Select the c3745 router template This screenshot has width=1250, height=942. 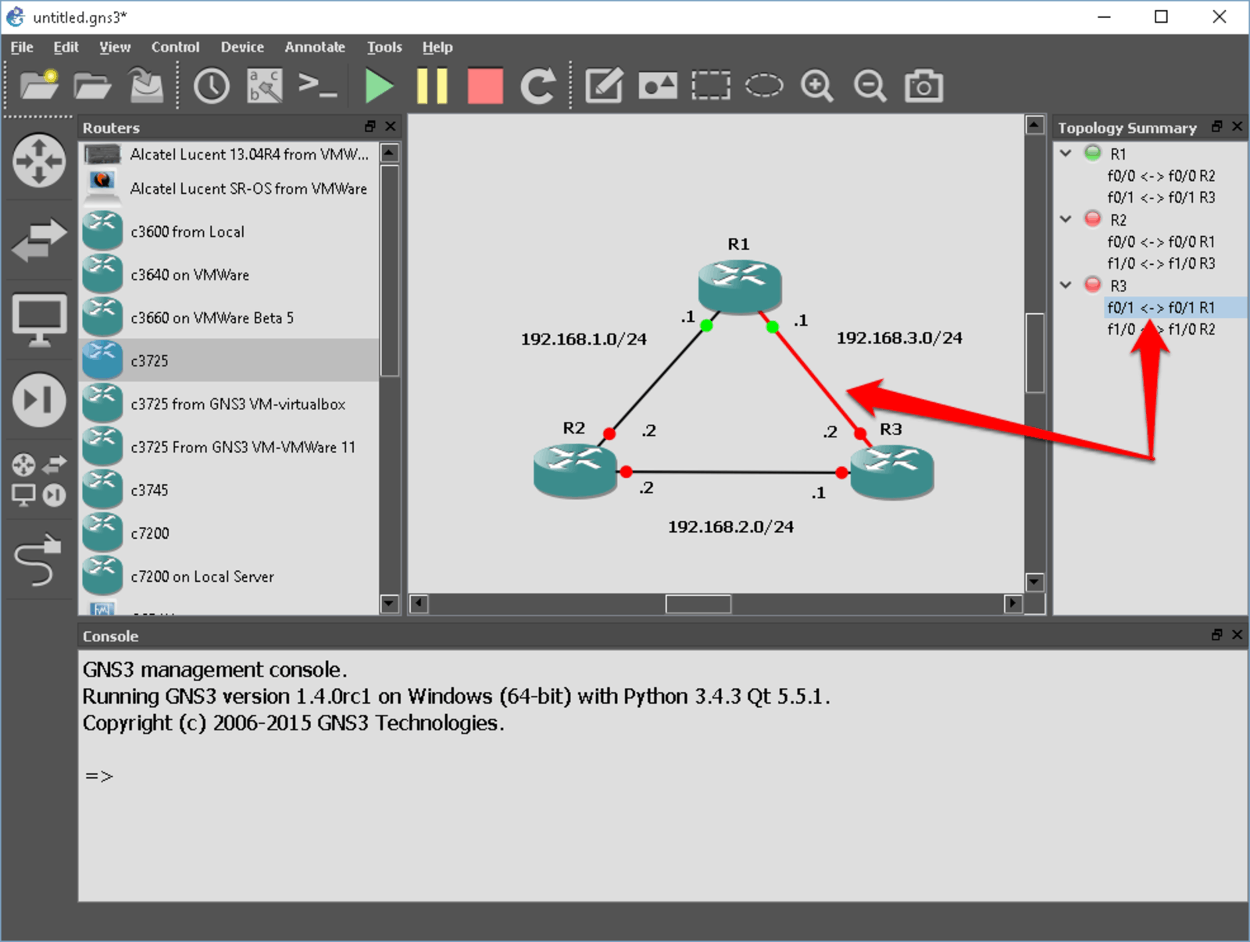click(x=230, y=490)
